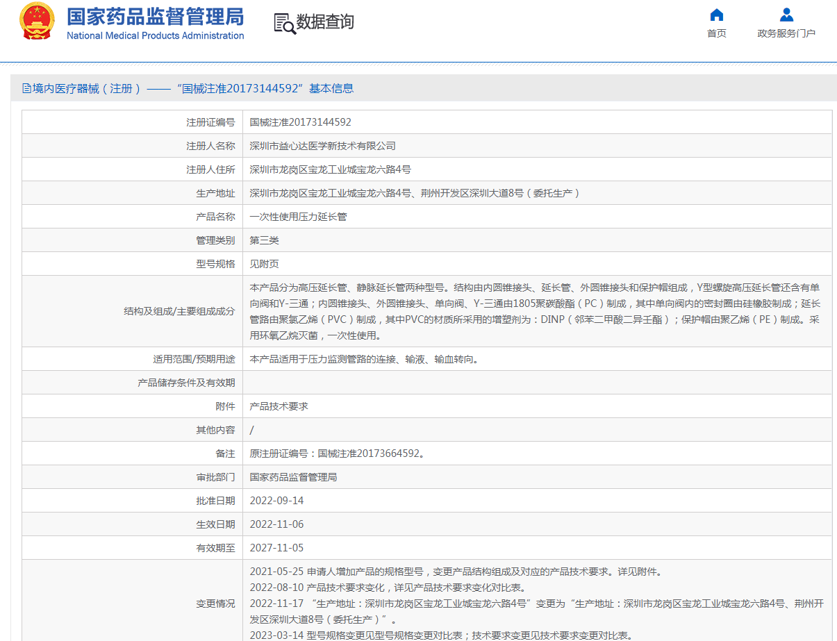Click the approval date 2022-09-14
The height and width of the screenshot is (641, 837).
(x=276, y=501)
